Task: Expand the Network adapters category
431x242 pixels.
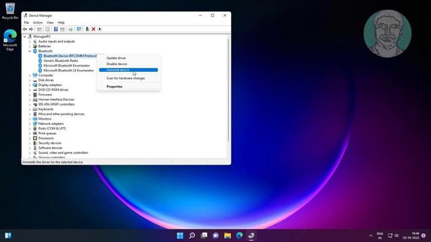Action: [30, 124]
